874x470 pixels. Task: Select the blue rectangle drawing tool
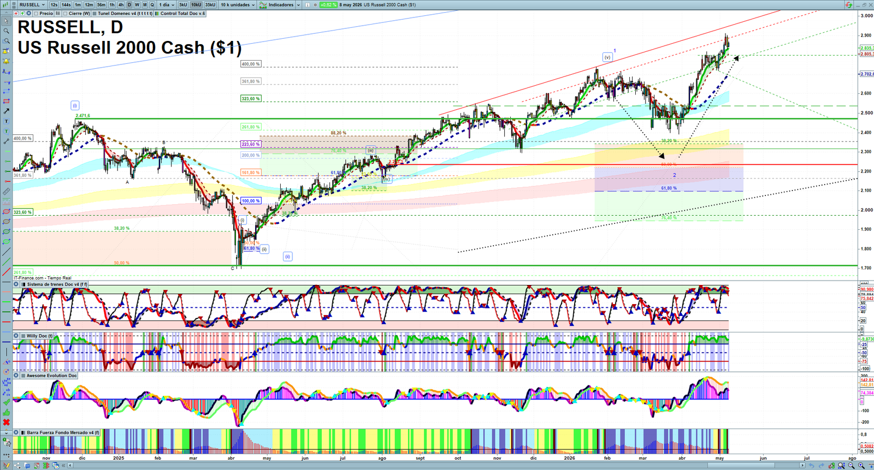7,91
